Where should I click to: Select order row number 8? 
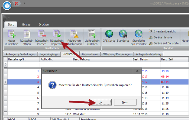tap(24, 109)
